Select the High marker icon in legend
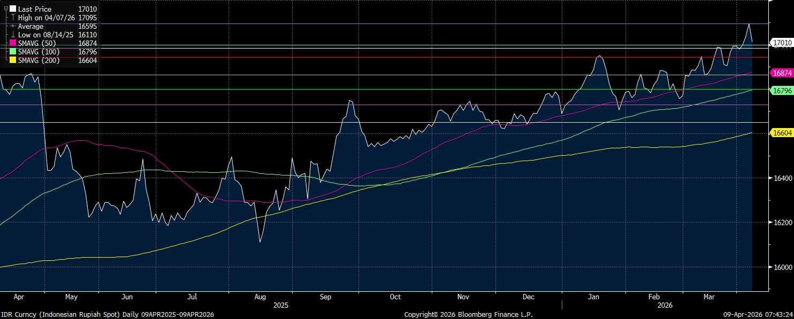The height and width of the screenshot is (319, 794). pyautogui.click(x=13, y=18)
